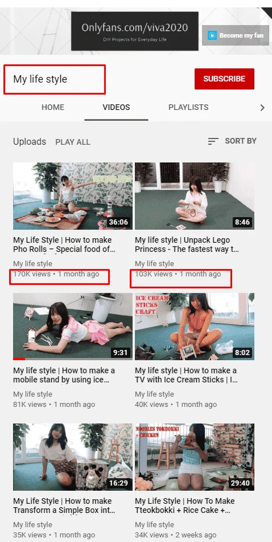Click the lock icon on Become my fan

point(212,35)
